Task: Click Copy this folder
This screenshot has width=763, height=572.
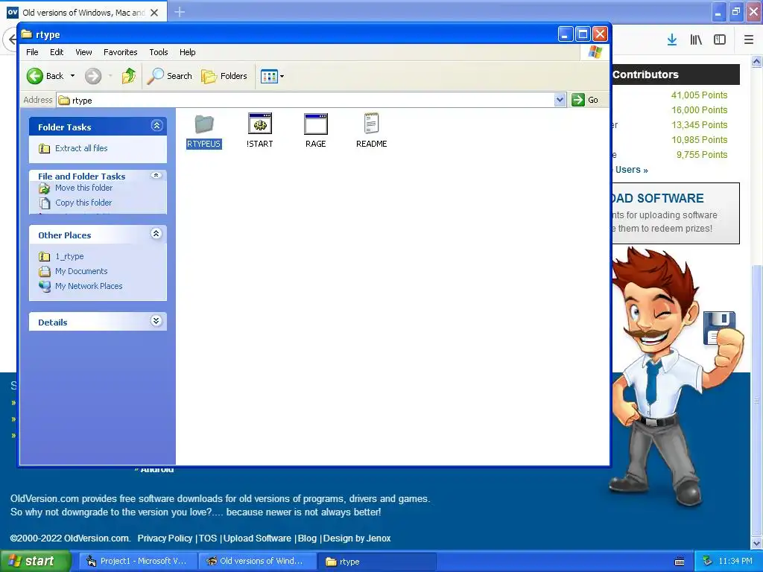Action: pos(83,203)
